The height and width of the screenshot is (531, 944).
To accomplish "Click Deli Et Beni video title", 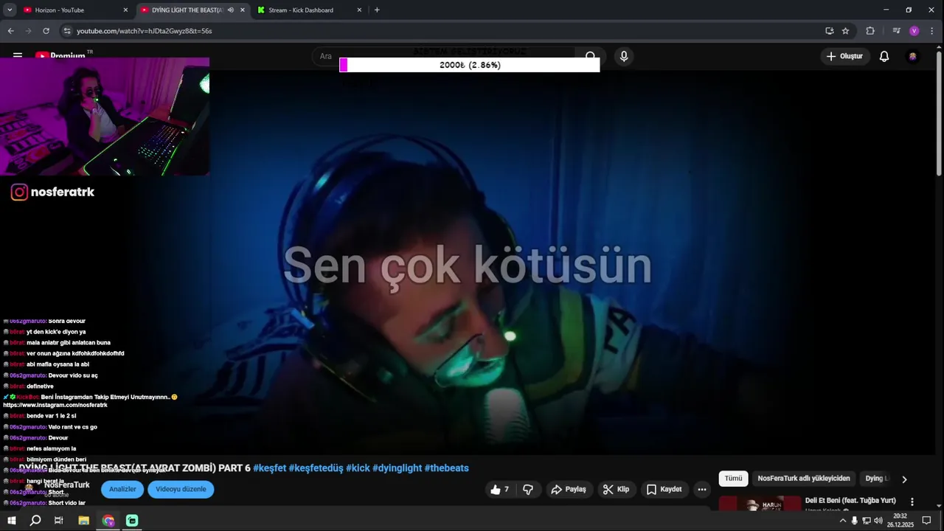I will (x=850, y=501).
